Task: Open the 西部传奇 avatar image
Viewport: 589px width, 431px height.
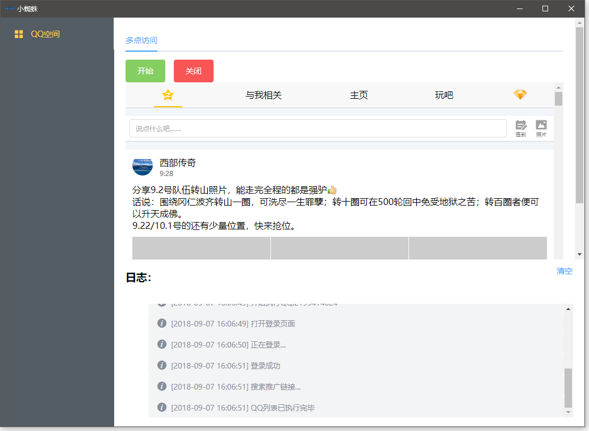Action: 143,167
